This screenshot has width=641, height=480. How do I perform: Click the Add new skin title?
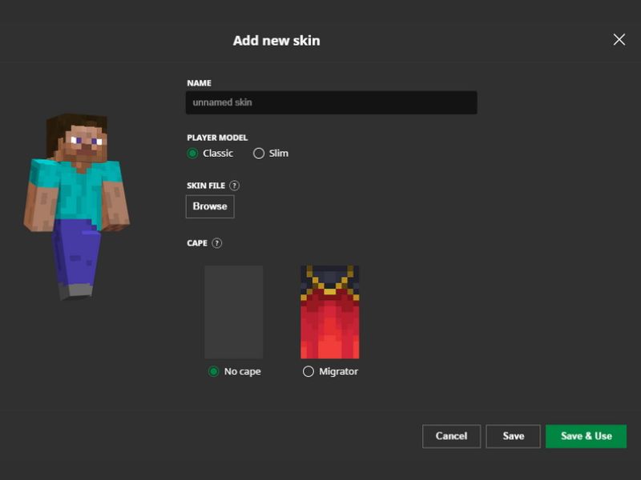pos(276,41)
